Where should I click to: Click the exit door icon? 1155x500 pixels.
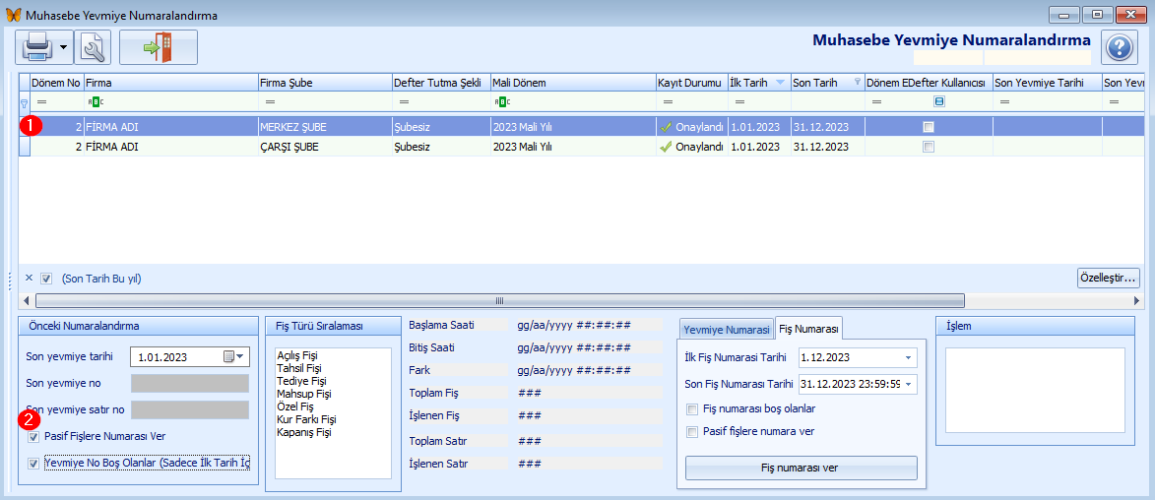pyautogui.click(x=158, y=47)
